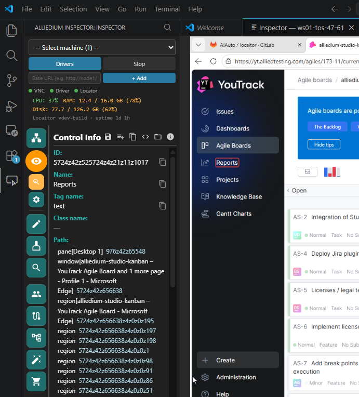Click the colored chart icon above board
The image size is (359, 397).
pyautogui.click(x=332, y=171)
